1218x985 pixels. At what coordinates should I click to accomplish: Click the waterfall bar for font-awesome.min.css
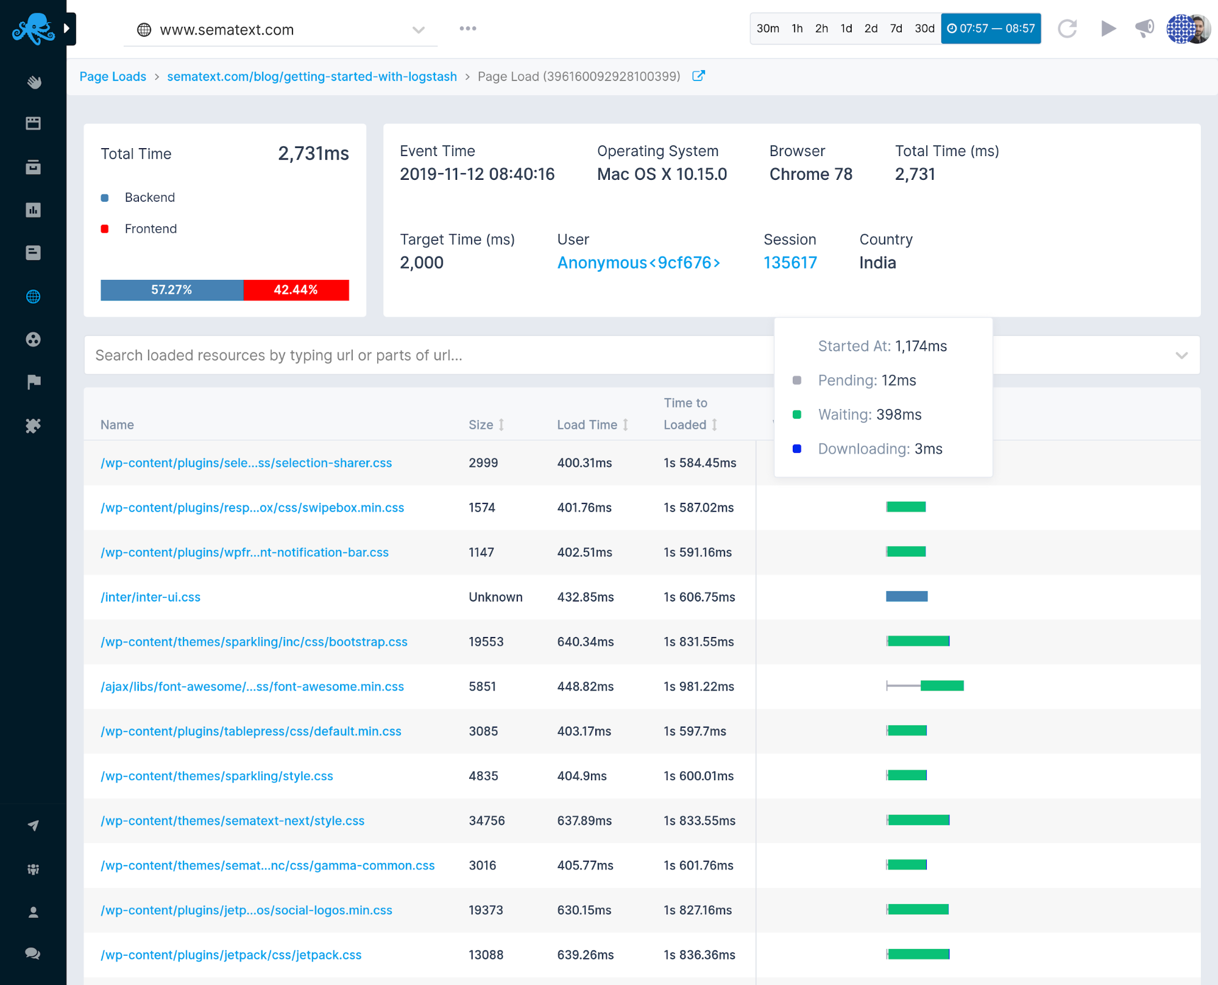point(925,686)
